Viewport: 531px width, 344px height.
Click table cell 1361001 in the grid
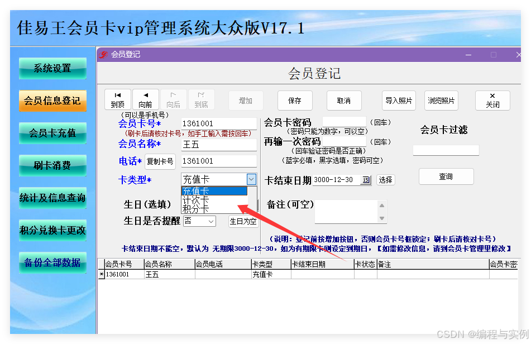(124, 275)
